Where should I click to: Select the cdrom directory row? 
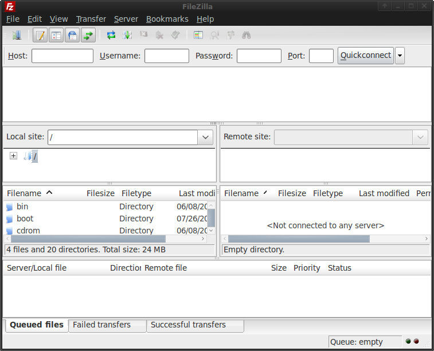pyautogui.click(x=105, y=231)
